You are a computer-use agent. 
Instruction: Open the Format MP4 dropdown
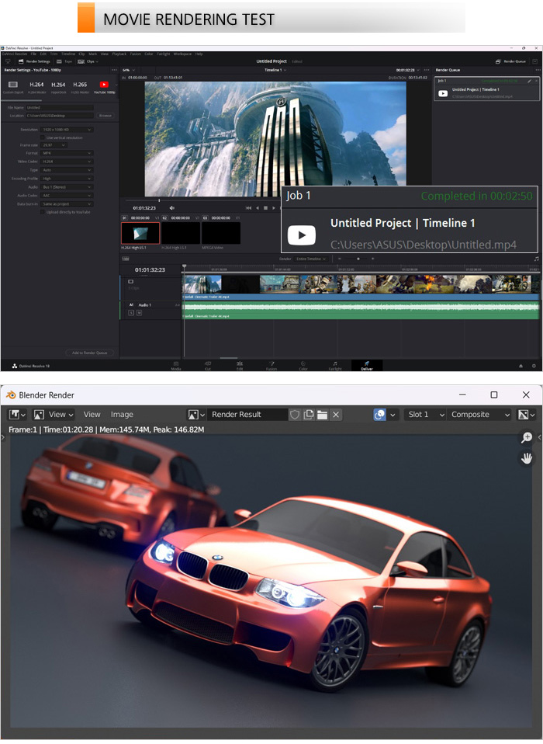coord(67,153)
